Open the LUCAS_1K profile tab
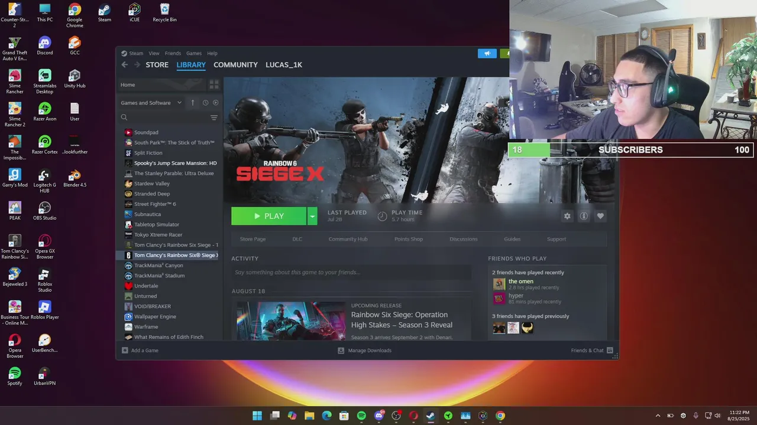Image resolution: width=757 pixels, height=425 pixels. pyautogui.click(x=284, y=65)
